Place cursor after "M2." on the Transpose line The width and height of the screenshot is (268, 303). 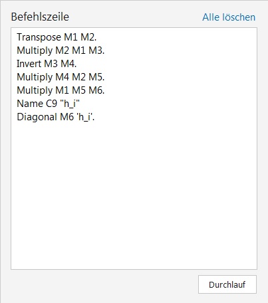(x=97, y=37)
